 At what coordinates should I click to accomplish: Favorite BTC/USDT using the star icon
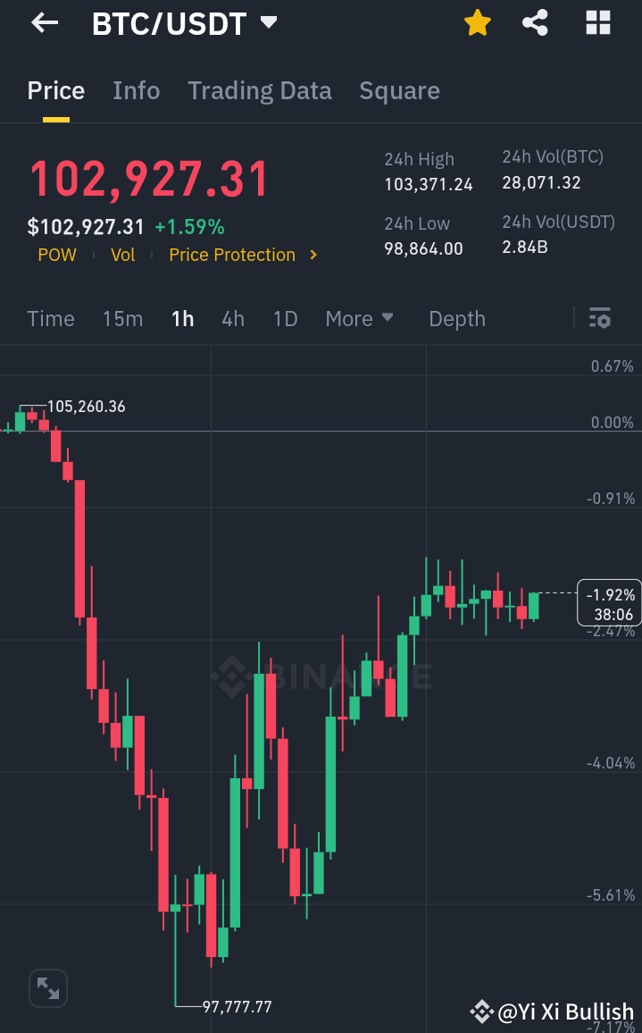pyautogui.click(x=478, y=23)
